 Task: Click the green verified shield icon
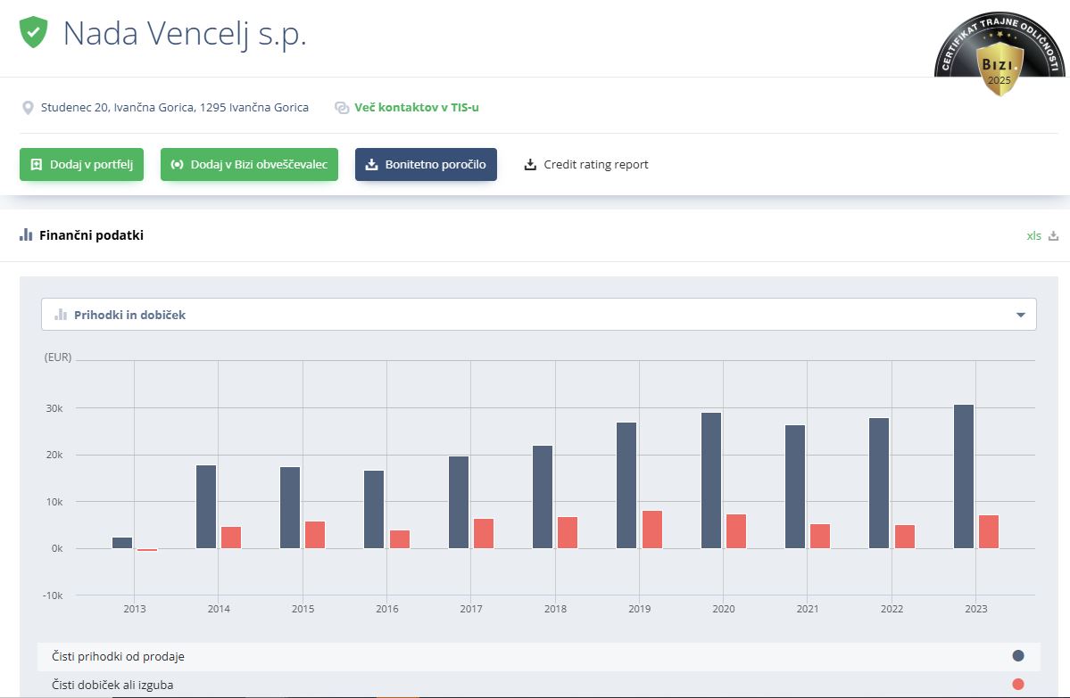tap(33, 32)
